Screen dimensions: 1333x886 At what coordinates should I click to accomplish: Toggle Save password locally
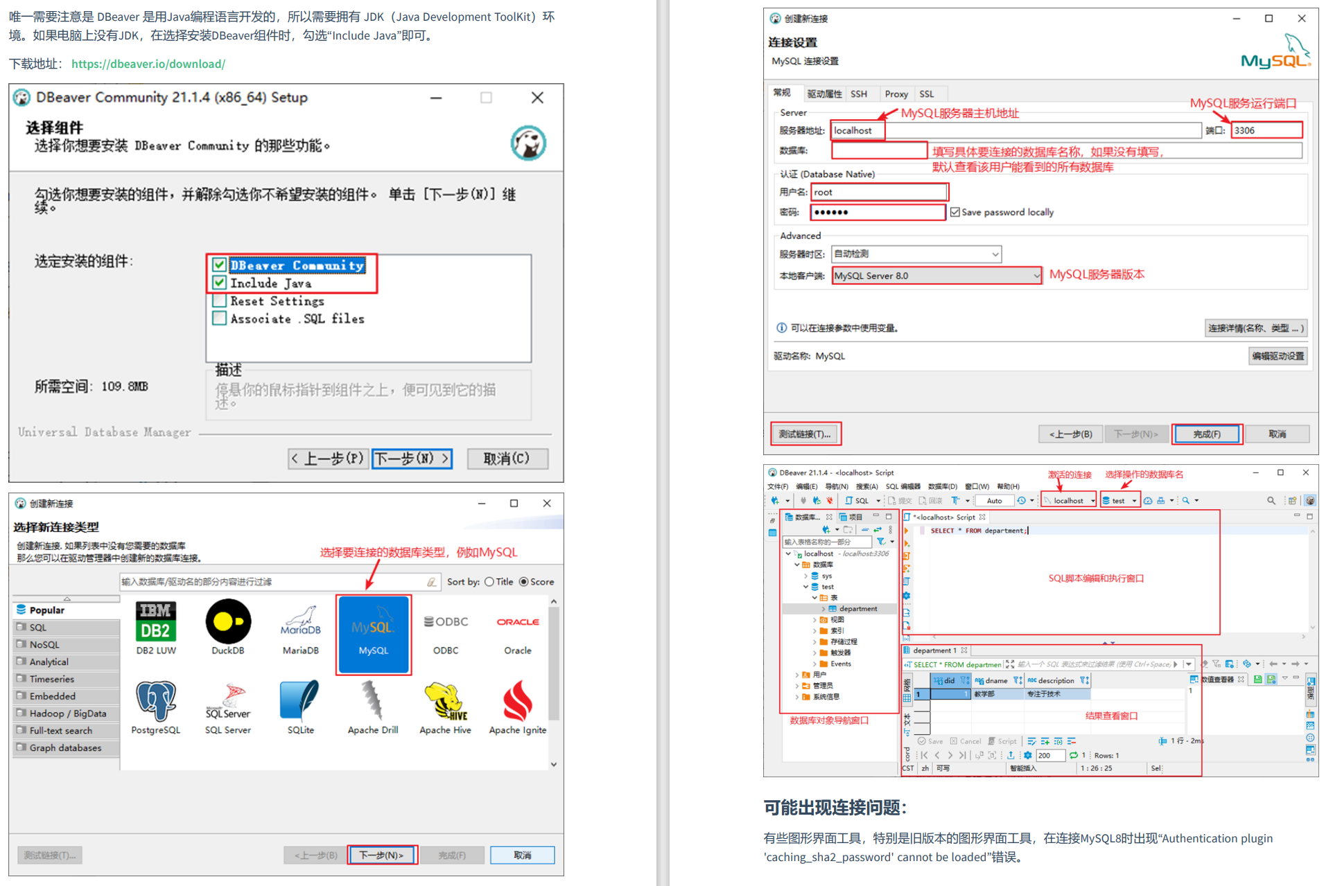tap(955, 212)
